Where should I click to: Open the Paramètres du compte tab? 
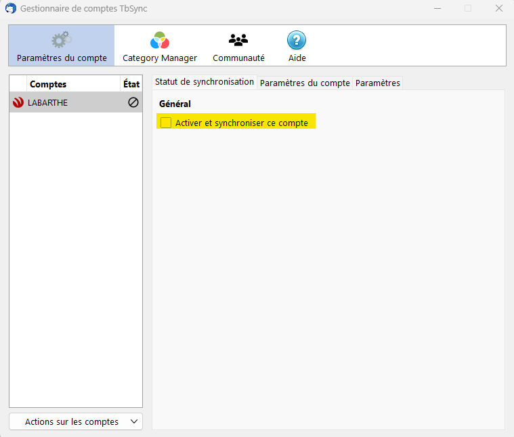(305, 83)
